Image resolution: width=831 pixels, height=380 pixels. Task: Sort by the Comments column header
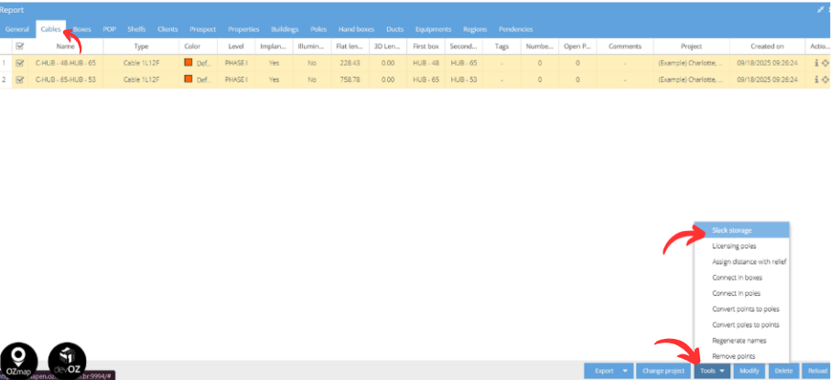625,47
